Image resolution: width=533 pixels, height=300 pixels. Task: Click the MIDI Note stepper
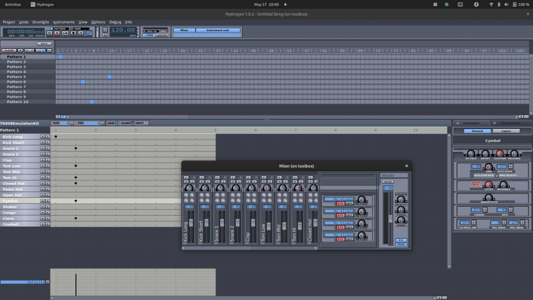pos(511,210)
